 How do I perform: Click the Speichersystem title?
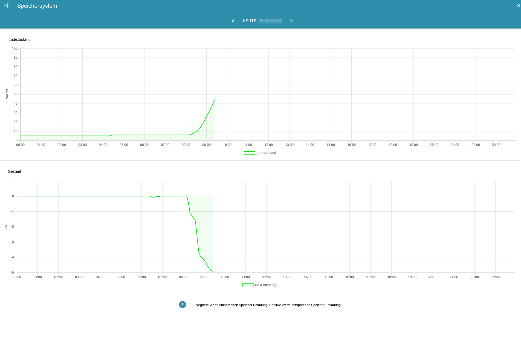point(37,6)
